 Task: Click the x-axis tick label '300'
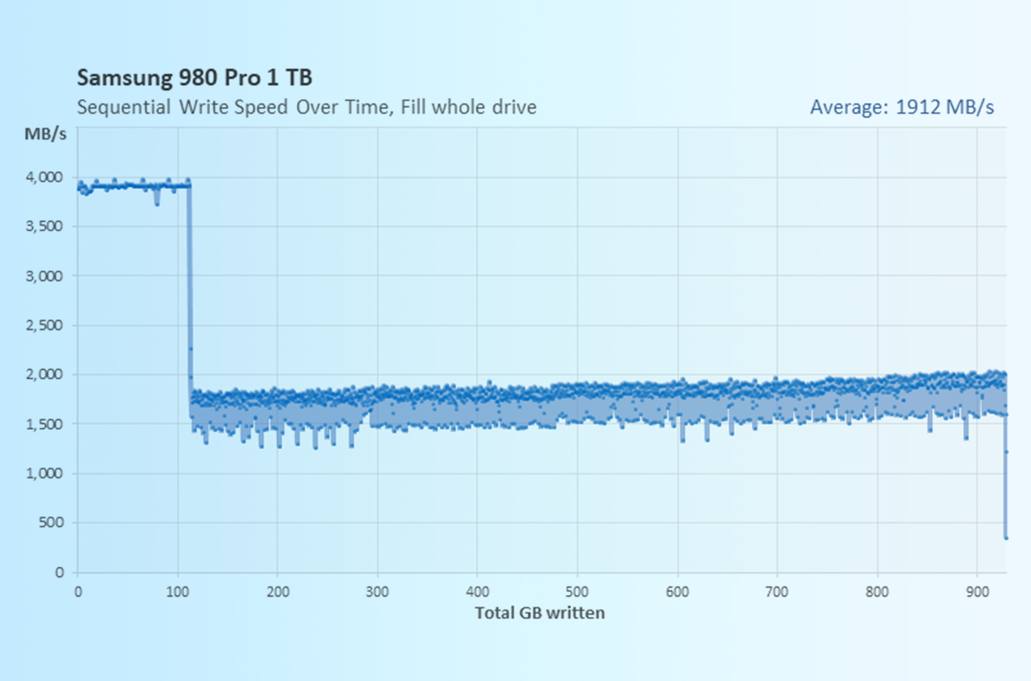tap(377, 592)
